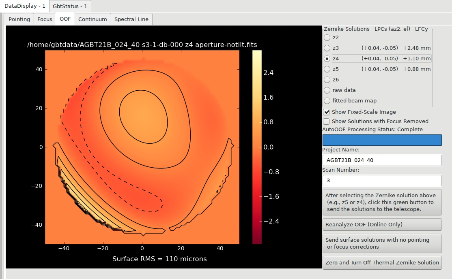Click the 1.6 colorbar tick label
Viewport: 452px width, 279px height.
[x=268, y=98]
